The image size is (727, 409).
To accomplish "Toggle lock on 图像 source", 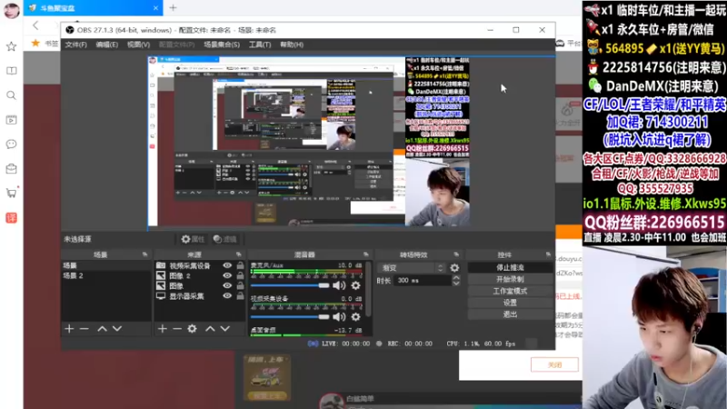I will [x=240, y=285].
